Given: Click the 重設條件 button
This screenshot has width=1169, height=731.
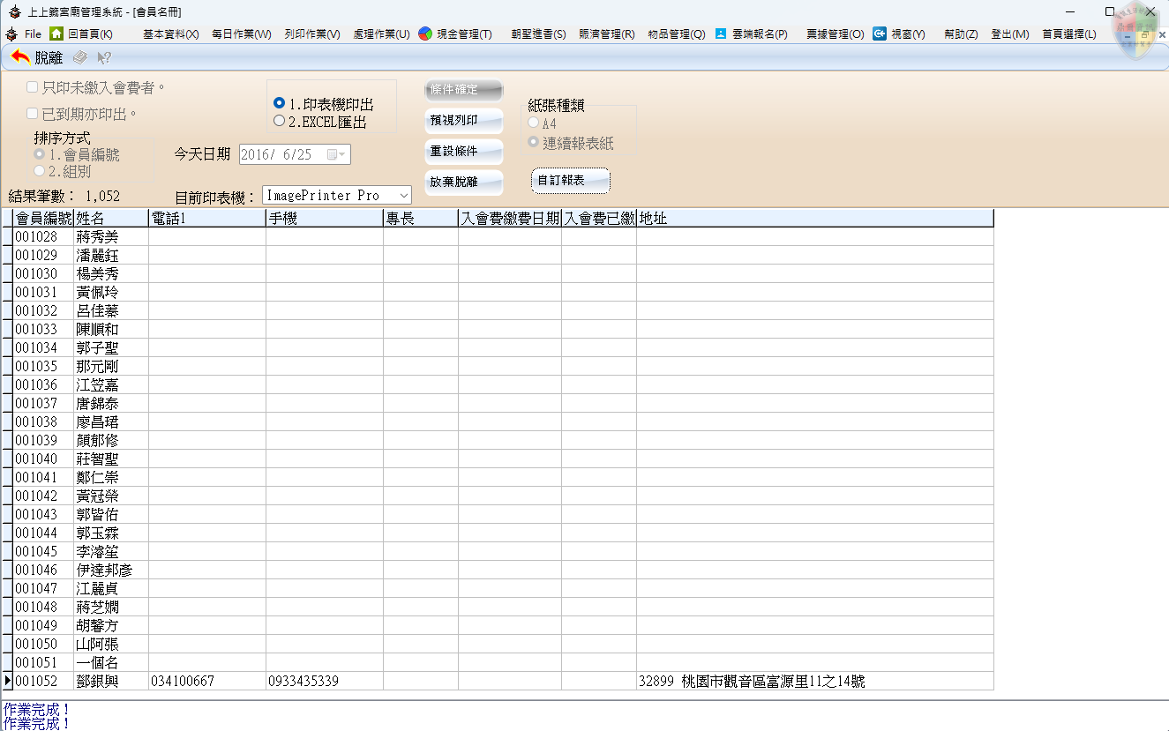Looking at the screenshot, I should click(464, 152).
